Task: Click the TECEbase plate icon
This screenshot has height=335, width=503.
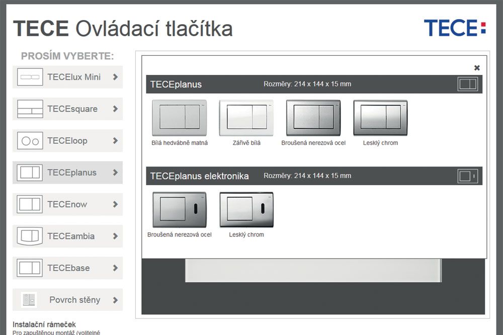Action: (30, 268)
